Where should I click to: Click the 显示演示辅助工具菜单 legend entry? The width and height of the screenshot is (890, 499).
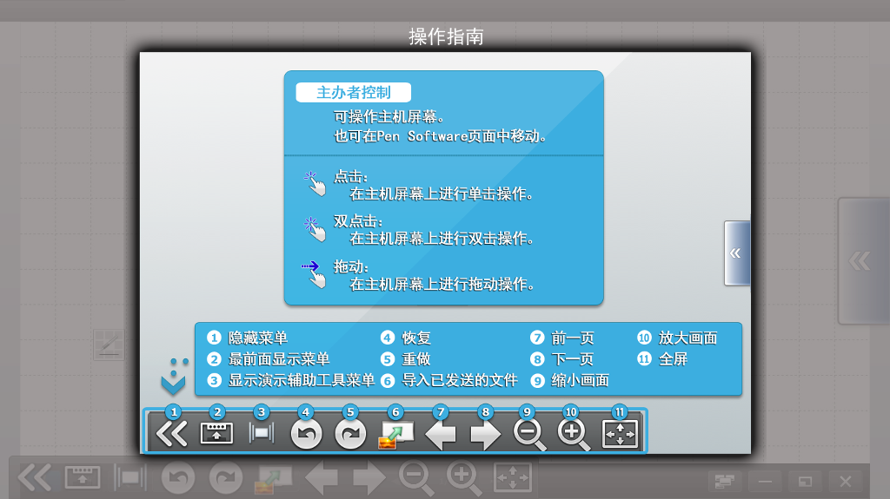coord(302,380)
